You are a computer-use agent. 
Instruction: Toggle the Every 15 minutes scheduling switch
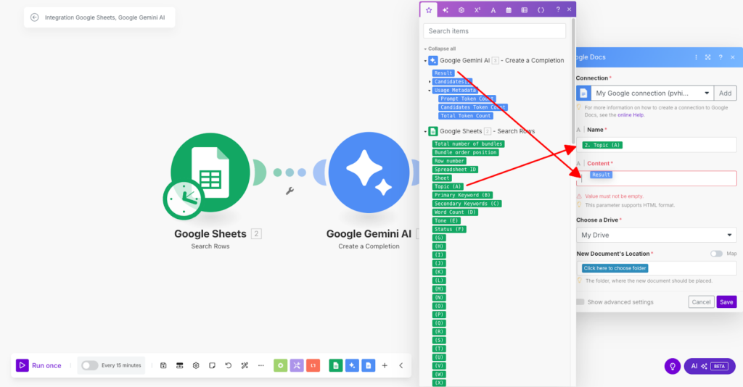pos(89,365)
